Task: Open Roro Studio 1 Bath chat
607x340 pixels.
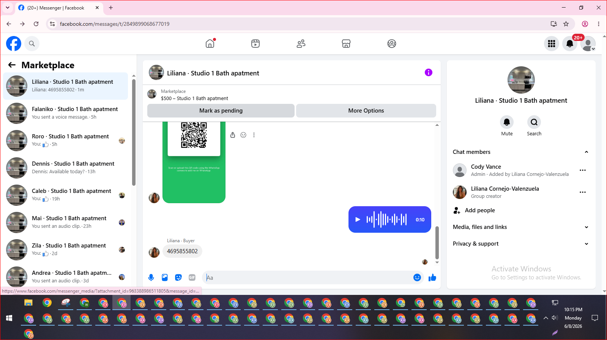Action: pyautogui.click(x=66, y=141)
